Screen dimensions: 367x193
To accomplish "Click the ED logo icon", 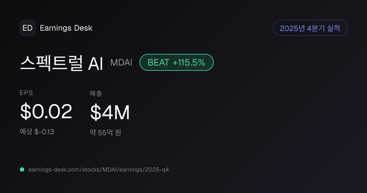I will [28, 28].
